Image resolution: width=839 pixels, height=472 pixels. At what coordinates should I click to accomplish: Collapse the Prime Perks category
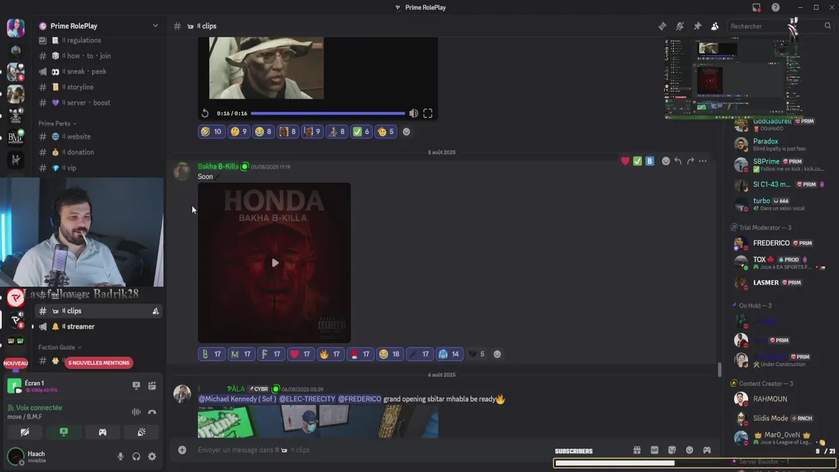57,123
